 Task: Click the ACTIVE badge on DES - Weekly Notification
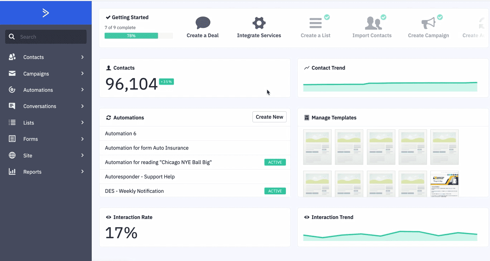click(275, 191)
